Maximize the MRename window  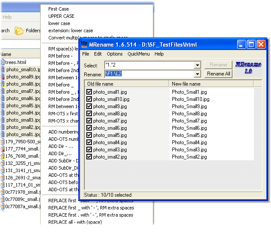[251, 45]
